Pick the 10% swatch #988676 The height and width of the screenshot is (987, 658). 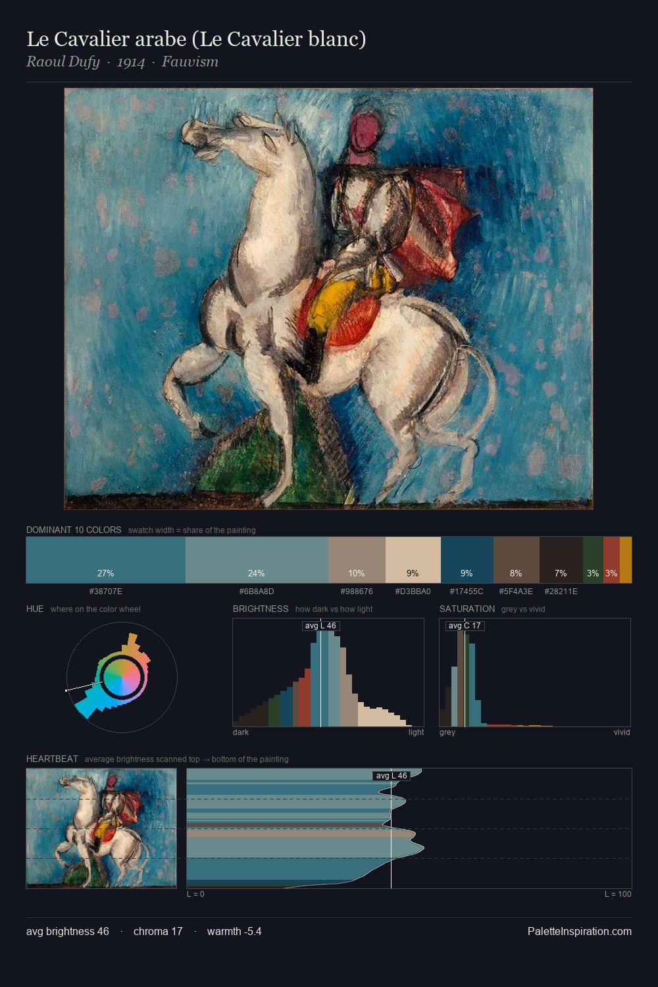tap(357, 560)
